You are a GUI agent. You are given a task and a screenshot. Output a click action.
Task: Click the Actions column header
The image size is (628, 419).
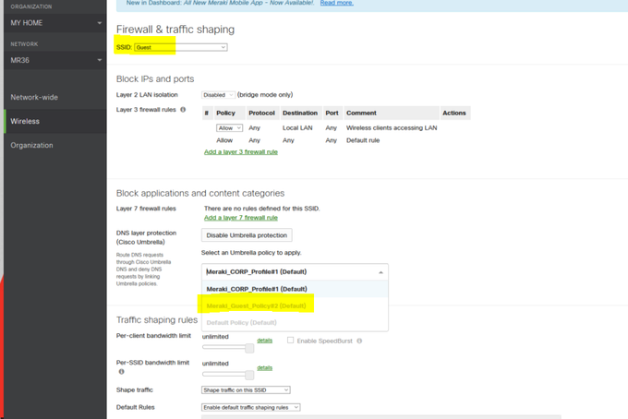pos(454,114)
